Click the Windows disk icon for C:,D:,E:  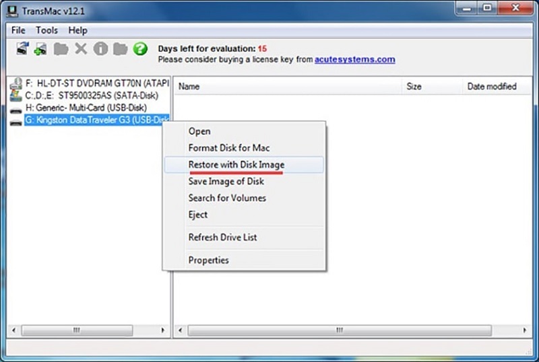pyautogui.click(x=16, y=96)
